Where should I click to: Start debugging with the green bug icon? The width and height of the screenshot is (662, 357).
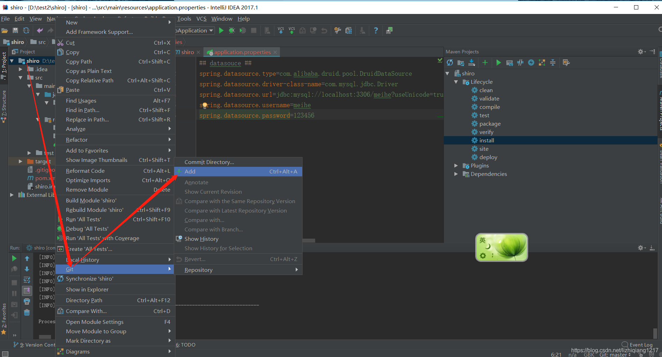pyautogui.click(x=232, y=31)
